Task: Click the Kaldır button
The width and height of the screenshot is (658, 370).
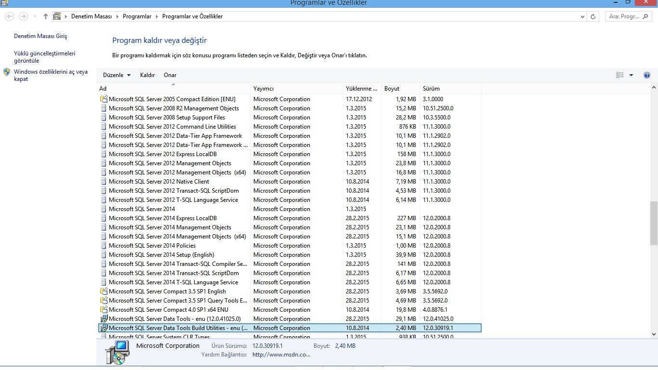Action: pyautogui.click(x=147, y=75)
